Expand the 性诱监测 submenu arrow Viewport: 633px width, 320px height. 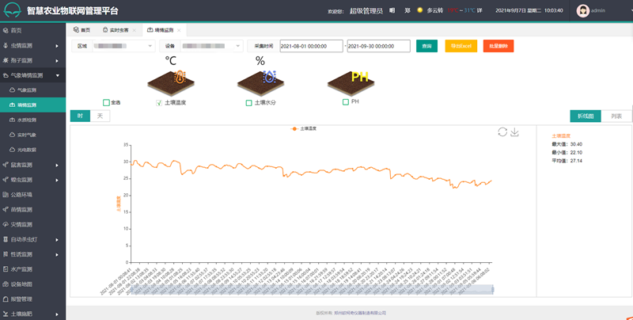[x=57, y=255]
